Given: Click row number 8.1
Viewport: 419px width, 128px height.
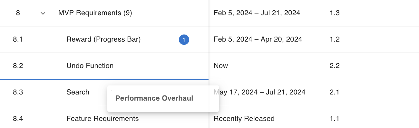Looking at the screenshot, I should click(x=18, y=40).
